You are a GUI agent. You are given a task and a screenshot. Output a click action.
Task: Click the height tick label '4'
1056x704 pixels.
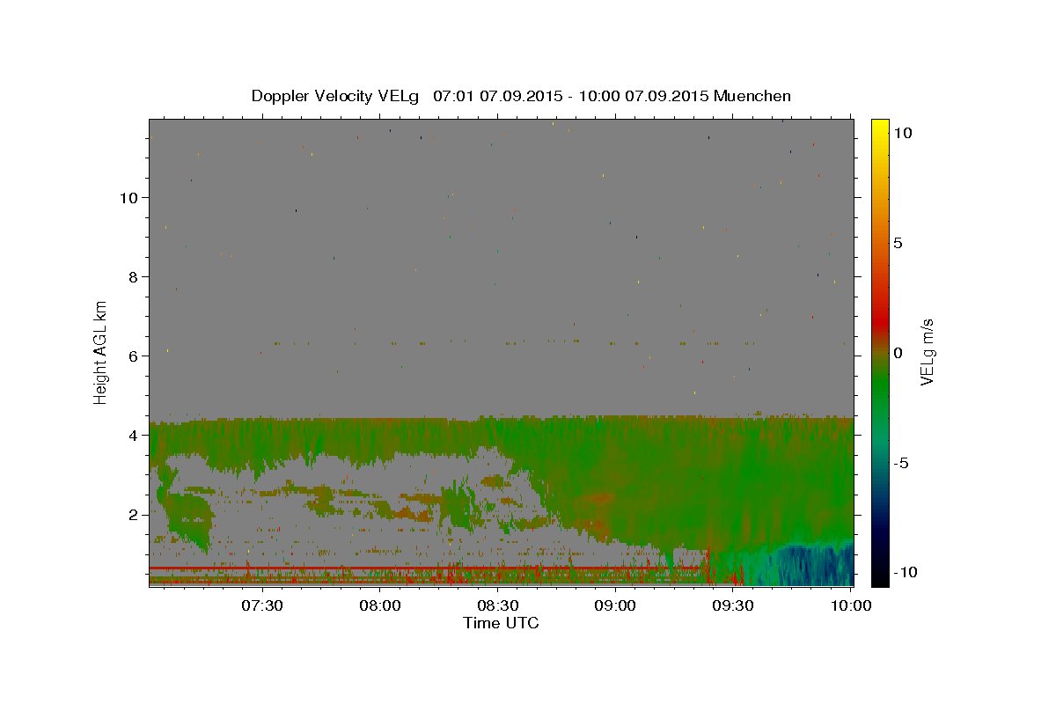134,436
